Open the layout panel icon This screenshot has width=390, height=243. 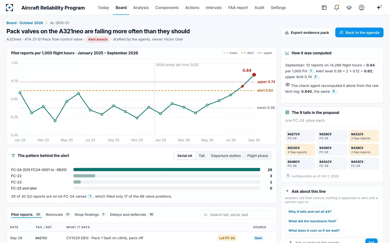(324, 8)
